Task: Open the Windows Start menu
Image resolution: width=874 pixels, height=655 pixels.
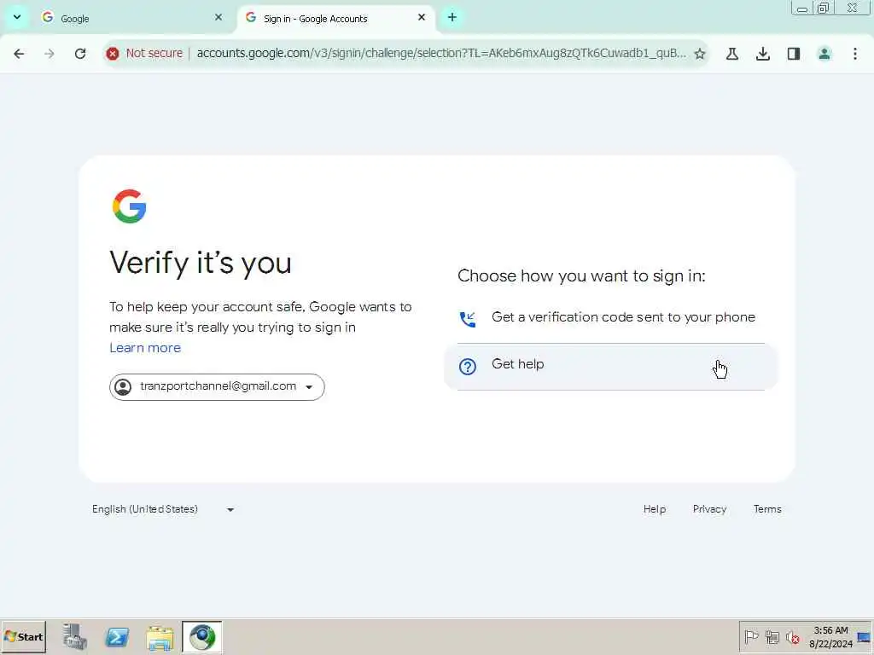Action: 24,636
